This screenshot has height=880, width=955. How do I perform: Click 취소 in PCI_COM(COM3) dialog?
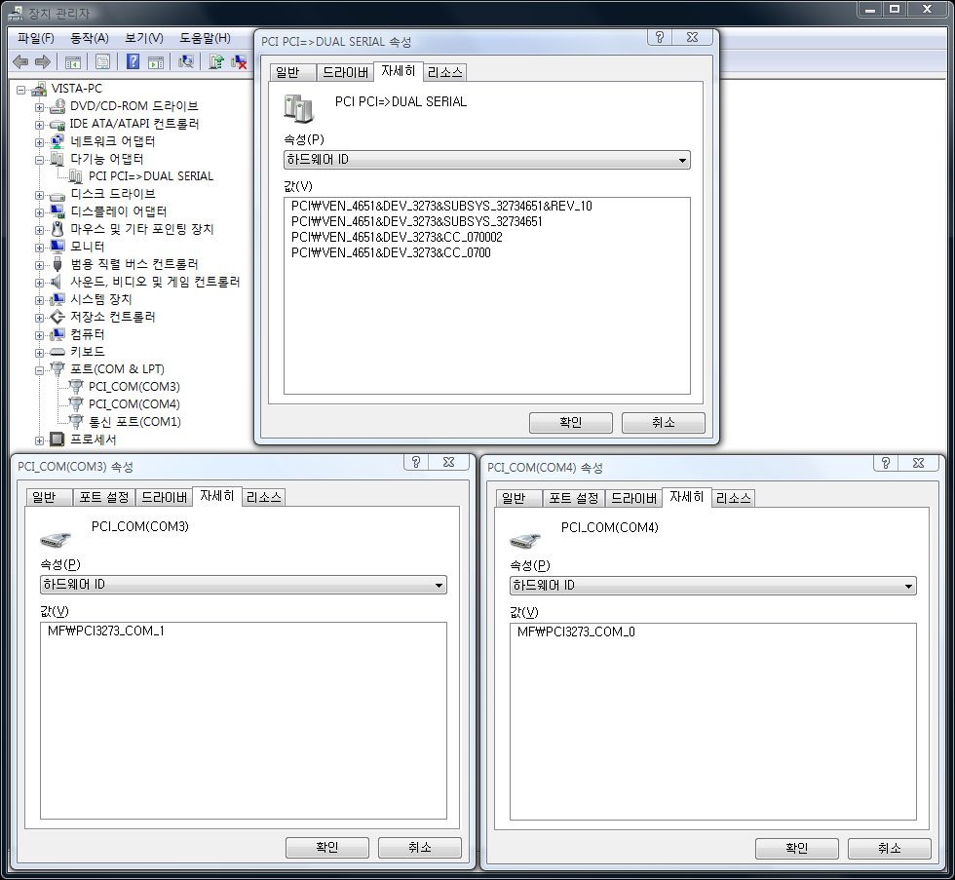point(420,848)
